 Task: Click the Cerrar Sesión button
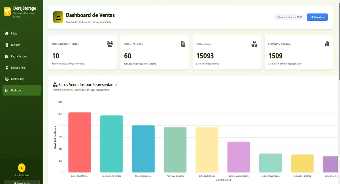pyautogui.click(x=22, y=182)
